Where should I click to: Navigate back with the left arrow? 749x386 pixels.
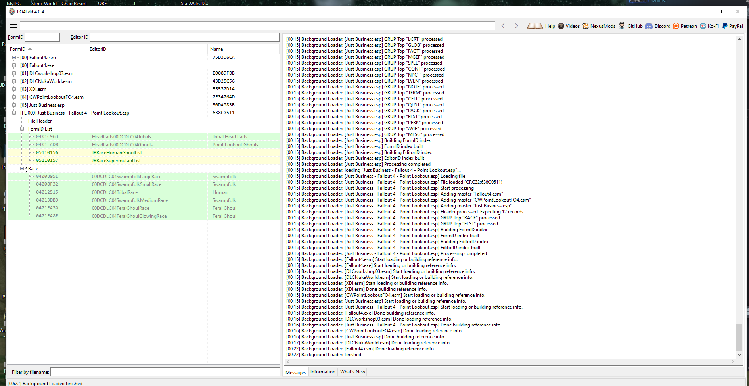pyautogui.click(x=503, y=26)
